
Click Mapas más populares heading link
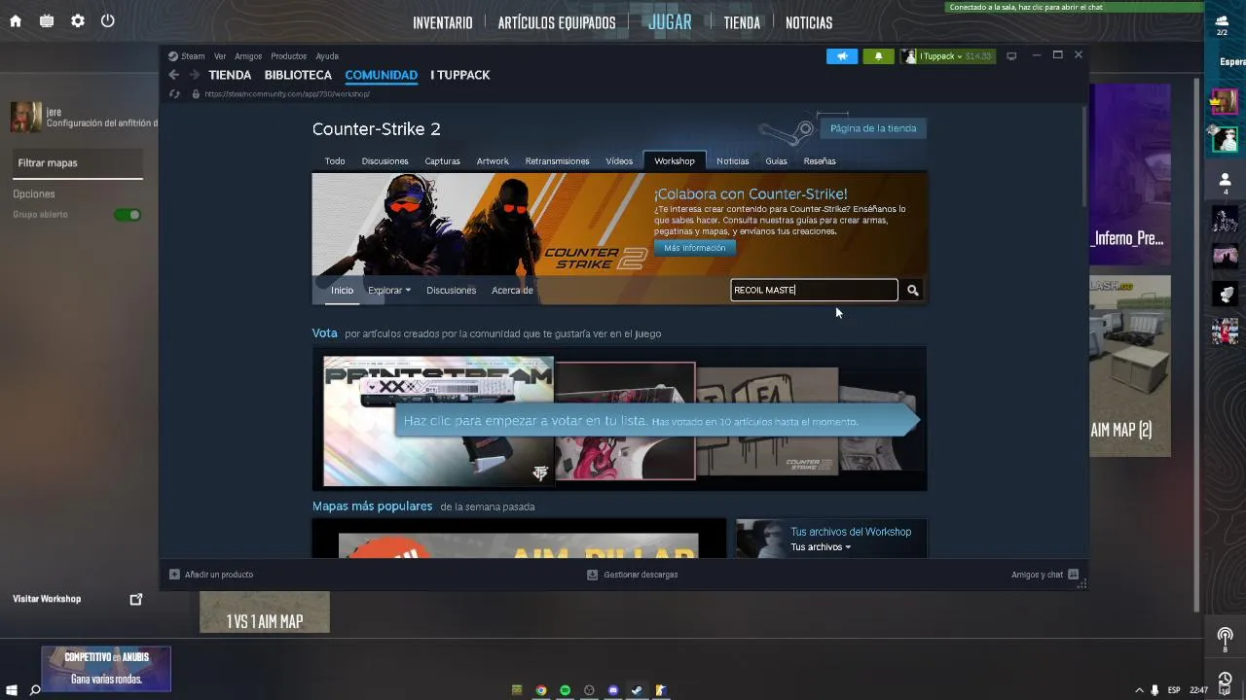(x=372, y=507)
